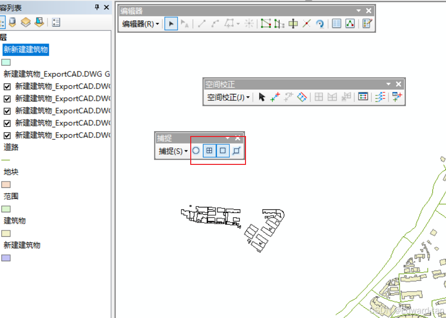This screenshot has height=318, width=446.
Task: Select the Reshape Feature tool
Action: coord(279,23)
